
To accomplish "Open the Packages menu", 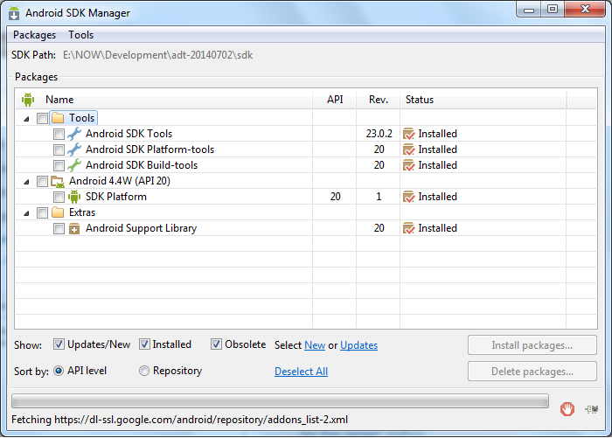I will tap(34, 35).
